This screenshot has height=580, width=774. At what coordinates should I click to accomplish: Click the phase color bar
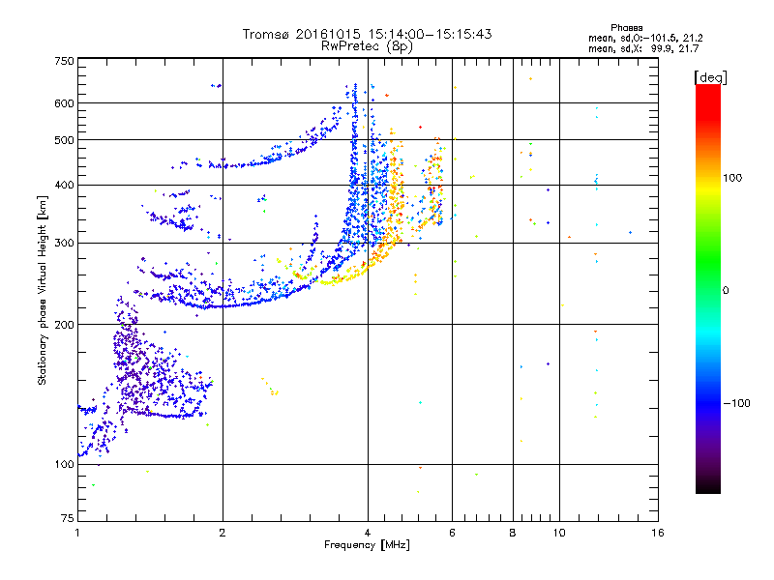coord(708,289)
